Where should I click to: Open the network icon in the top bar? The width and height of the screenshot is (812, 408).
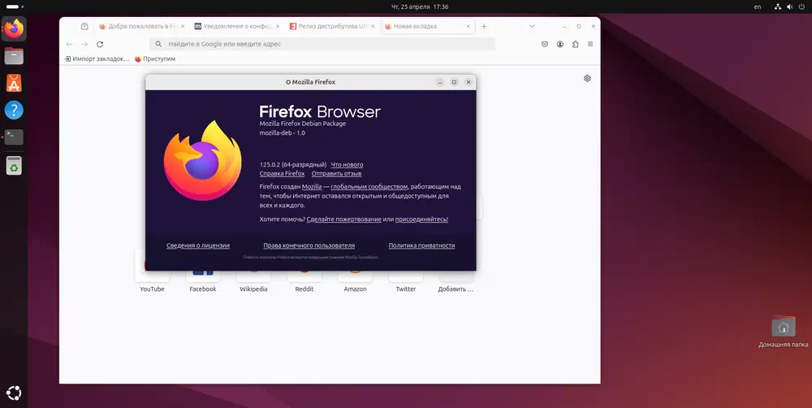point(777,7)
